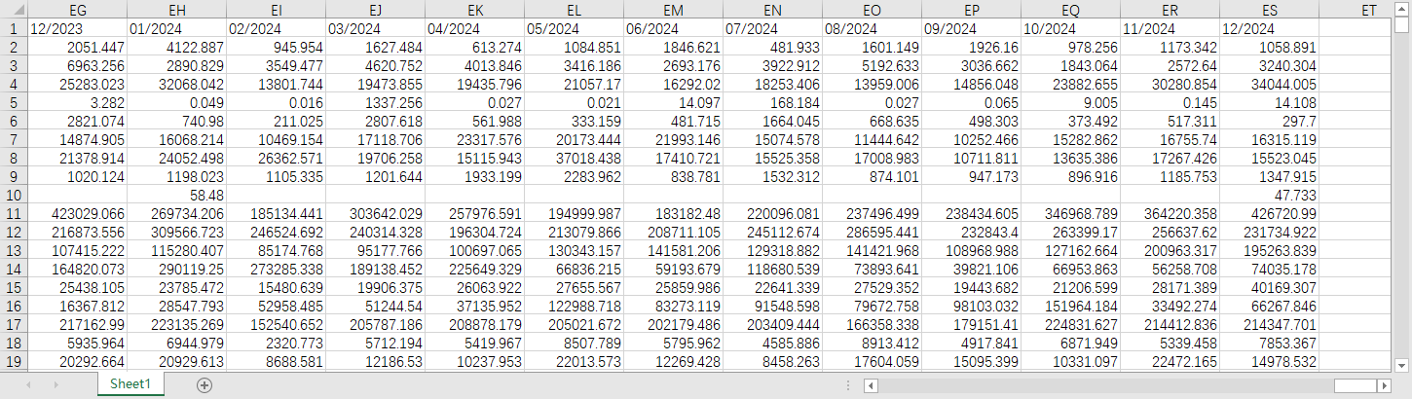Select row header 1
The width and height of the screenshot is (1412, 399).
pyautogui.click(x=14, y=28)
